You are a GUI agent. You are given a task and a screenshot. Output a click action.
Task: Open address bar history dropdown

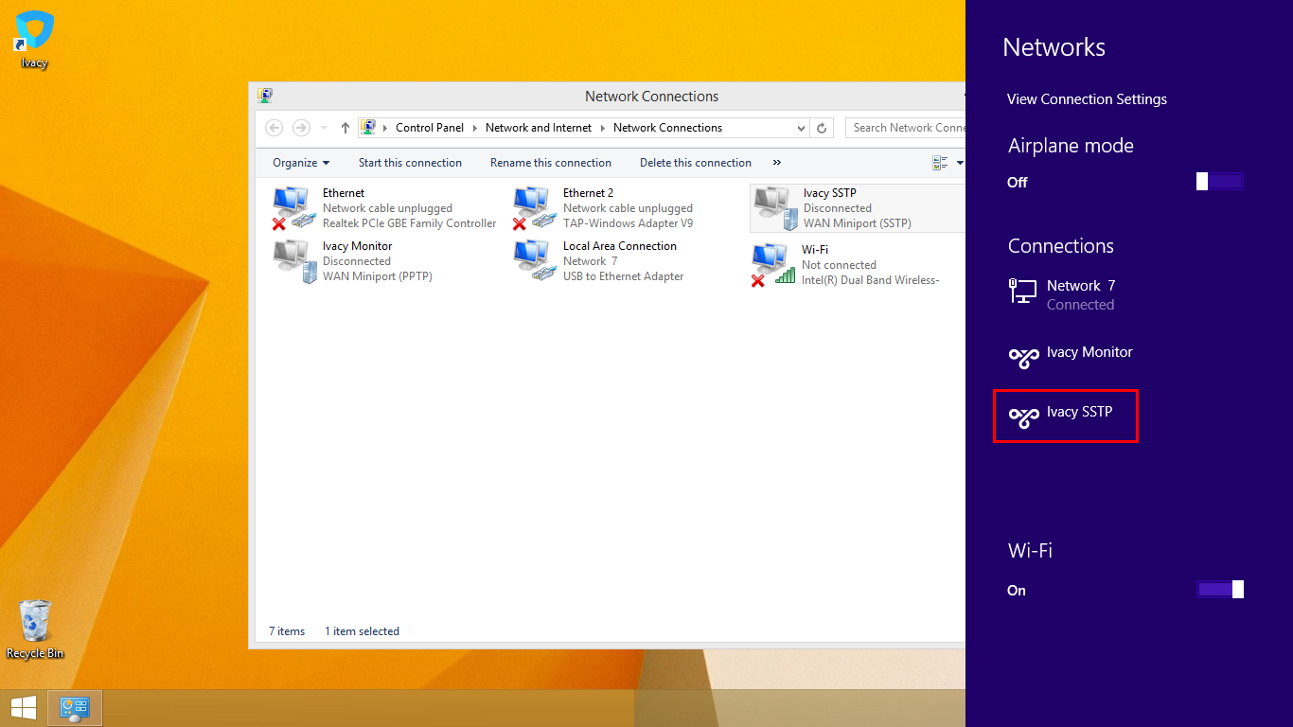802,128
